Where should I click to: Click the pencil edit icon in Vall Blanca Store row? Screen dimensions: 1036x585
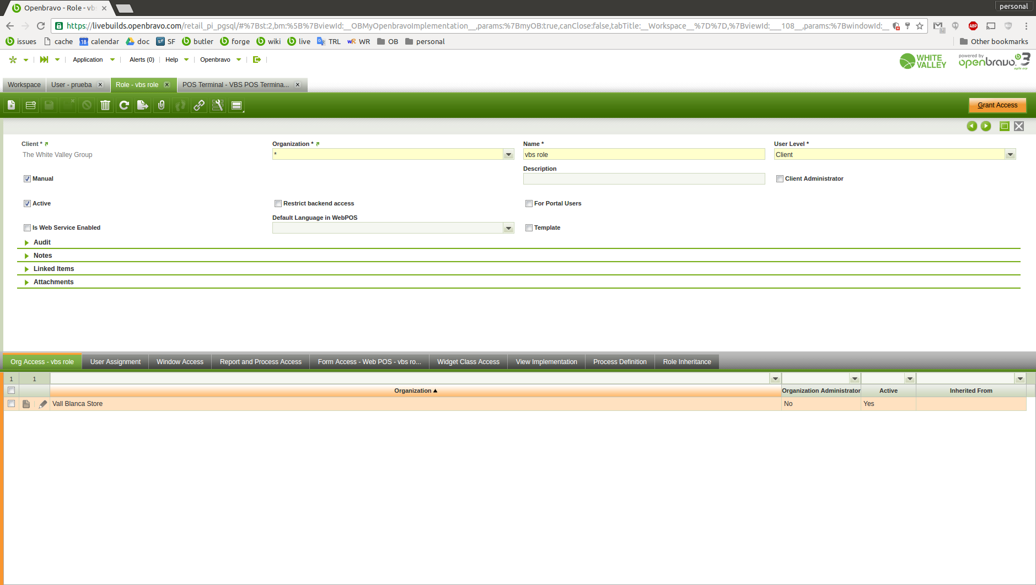tap(43, 404)
